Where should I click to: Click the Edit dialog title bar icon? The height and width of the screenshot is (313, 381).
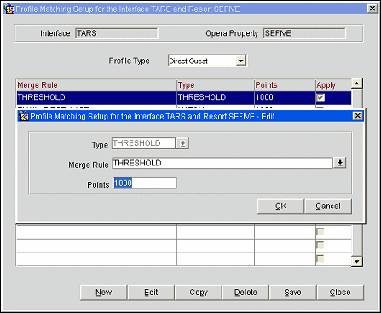(24, 116)
